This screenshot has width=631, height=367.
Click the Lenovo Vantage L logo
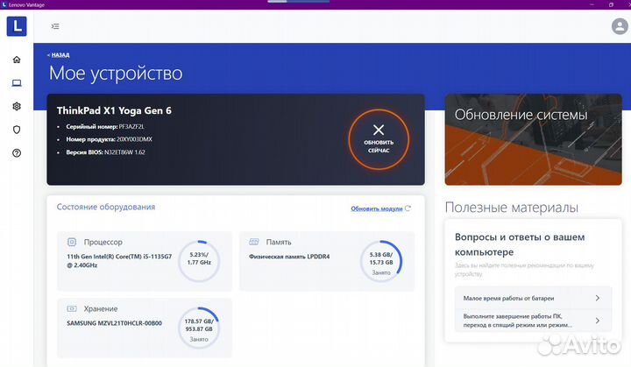pyautogui.click(x=16, y=26)
